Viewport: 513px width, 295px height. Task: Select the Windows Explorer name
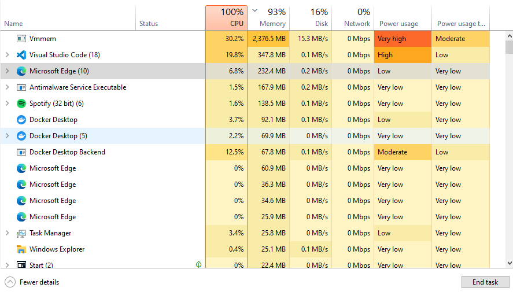(x=57, y=249)
